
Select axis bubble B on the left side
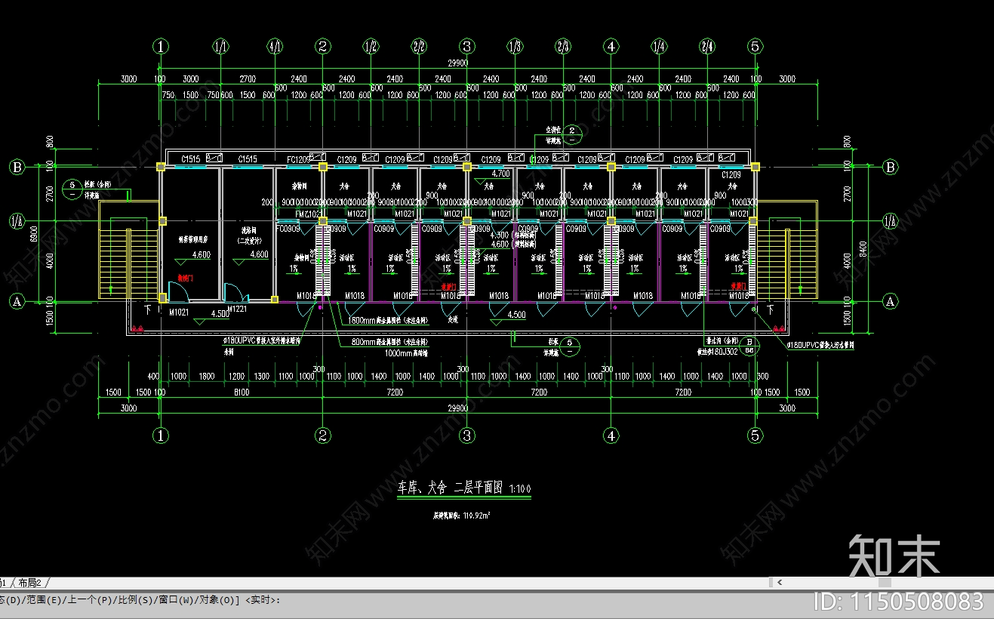coord(17,167)
